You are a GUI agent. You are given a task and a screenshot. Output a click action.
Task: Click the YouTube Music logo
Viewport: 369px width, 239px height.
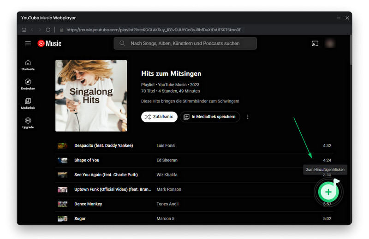tap(49, 43)
